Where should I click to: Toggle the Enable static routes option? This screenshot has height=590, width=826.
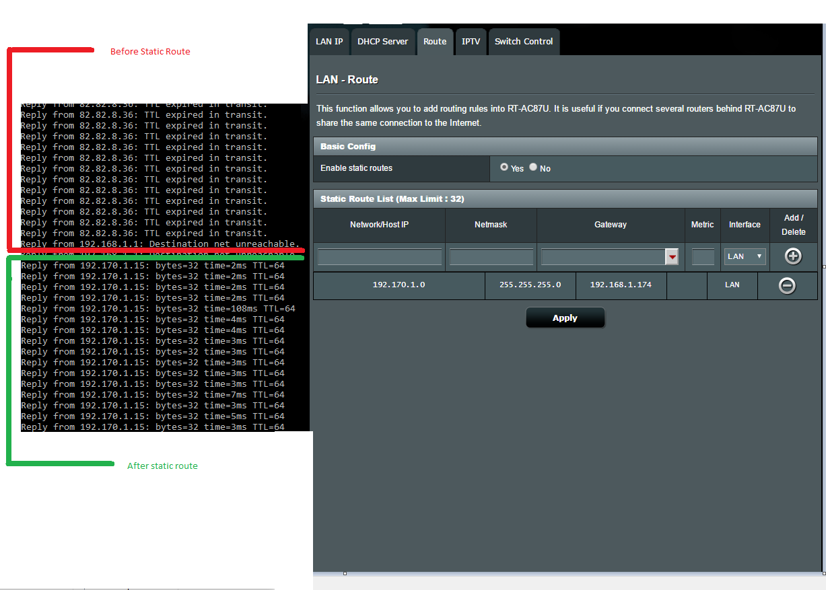[x=504, y=167]
